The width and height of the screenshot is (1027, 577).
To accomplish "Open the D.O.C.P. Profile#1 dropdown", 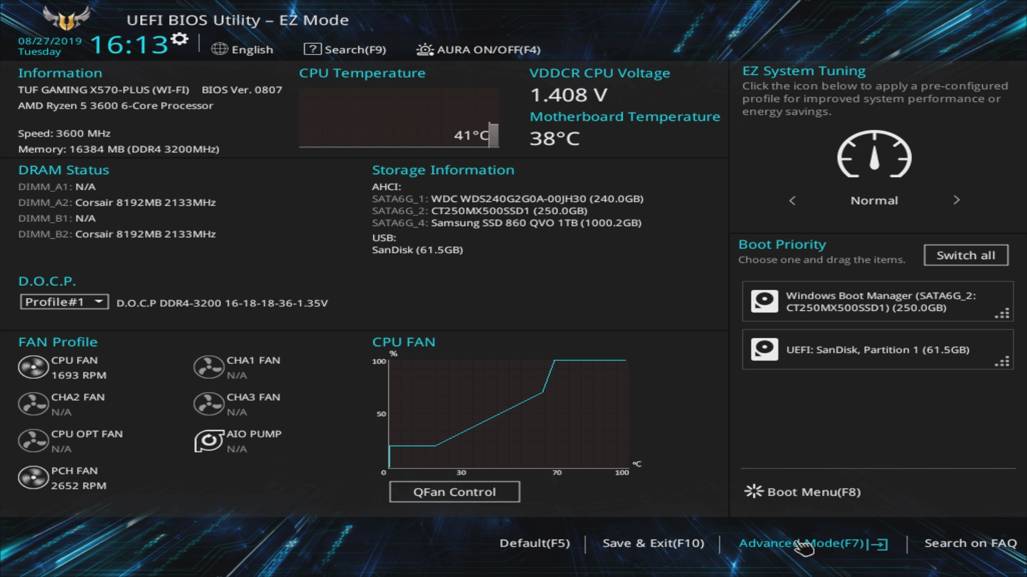I will pyautogui.click(x=64, y=302).
